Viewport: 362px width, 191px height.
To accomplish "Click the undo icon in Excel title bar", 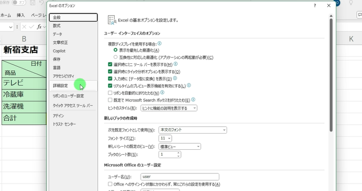I will click(42, 2).
